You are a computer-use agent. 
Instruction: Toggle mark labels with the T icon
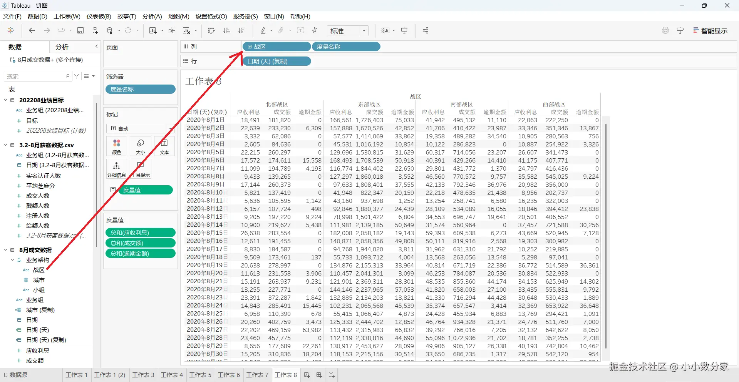301,30
